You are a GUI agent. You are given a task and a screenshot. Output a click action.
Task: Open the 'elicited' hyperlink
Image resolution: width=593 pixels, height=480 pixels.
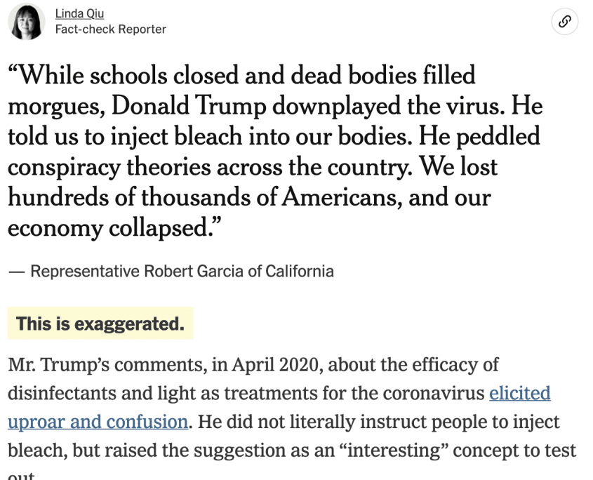[519, 393]
